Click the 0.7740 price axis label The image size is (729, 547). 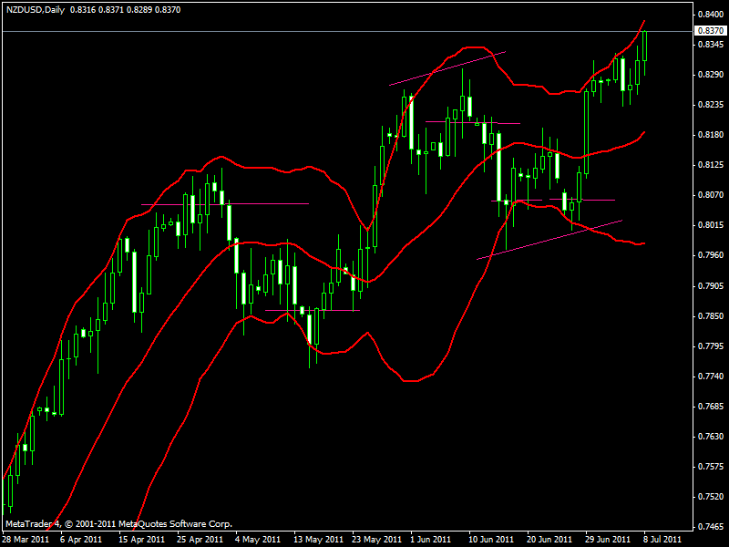coord(711,376)
